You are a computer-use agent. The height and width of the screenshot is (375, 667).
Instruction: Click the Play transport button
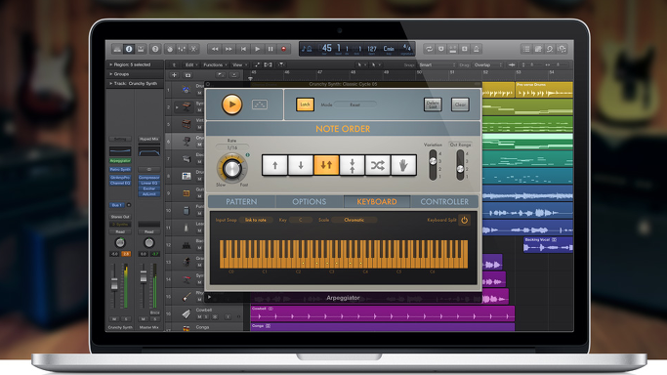tap(257, 49)
